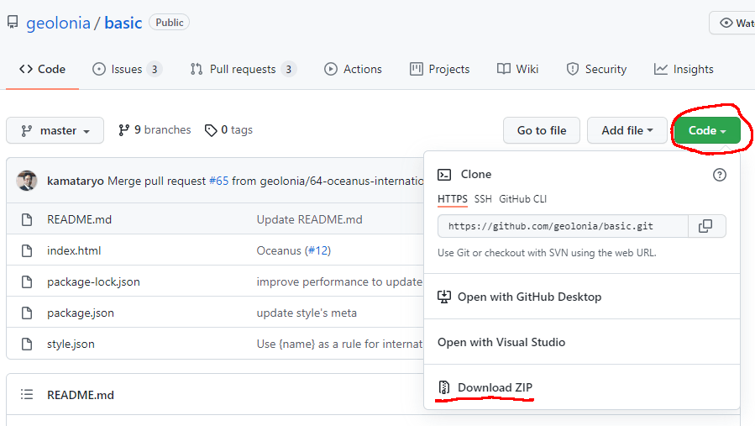
Task: Go to the Actions tab
Action: coord(353,69)
